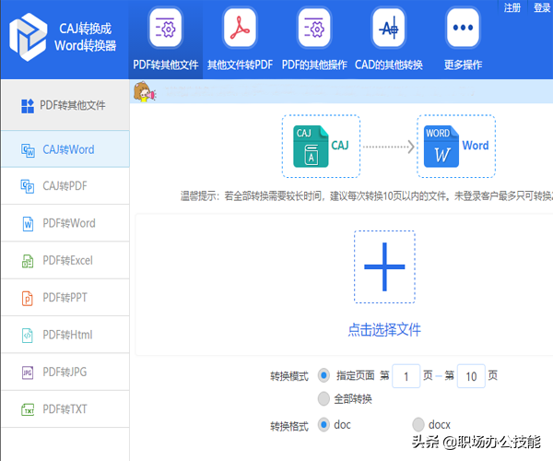Click the CAJ转Word sidebar icon
This screenshot has width=553, height=461.
click(x=28, y=150)
